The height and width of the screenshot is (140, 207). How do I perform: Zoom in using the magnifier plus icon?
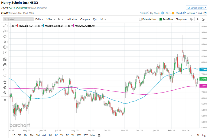(x=5, y=87)
